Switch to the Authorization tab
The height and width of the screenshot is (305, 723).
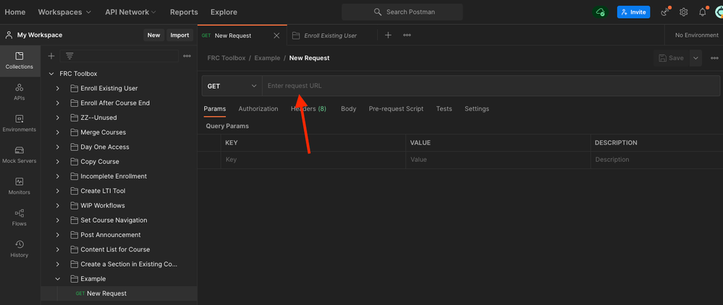pos(258,109)
